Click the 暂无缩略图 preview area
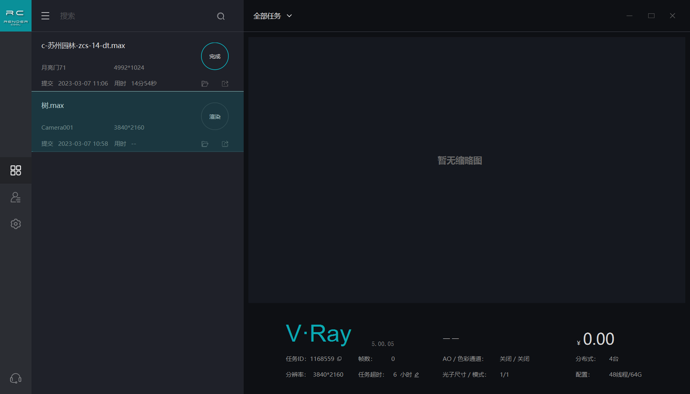 (467, 170)
